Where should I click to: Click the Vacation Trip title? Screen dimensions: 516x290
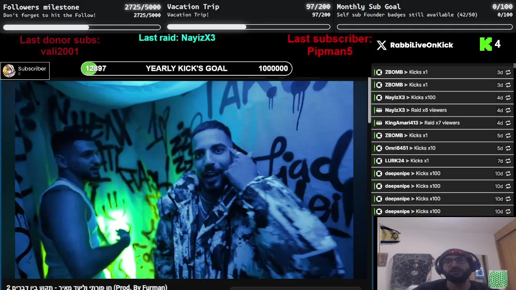coord(193,7)
